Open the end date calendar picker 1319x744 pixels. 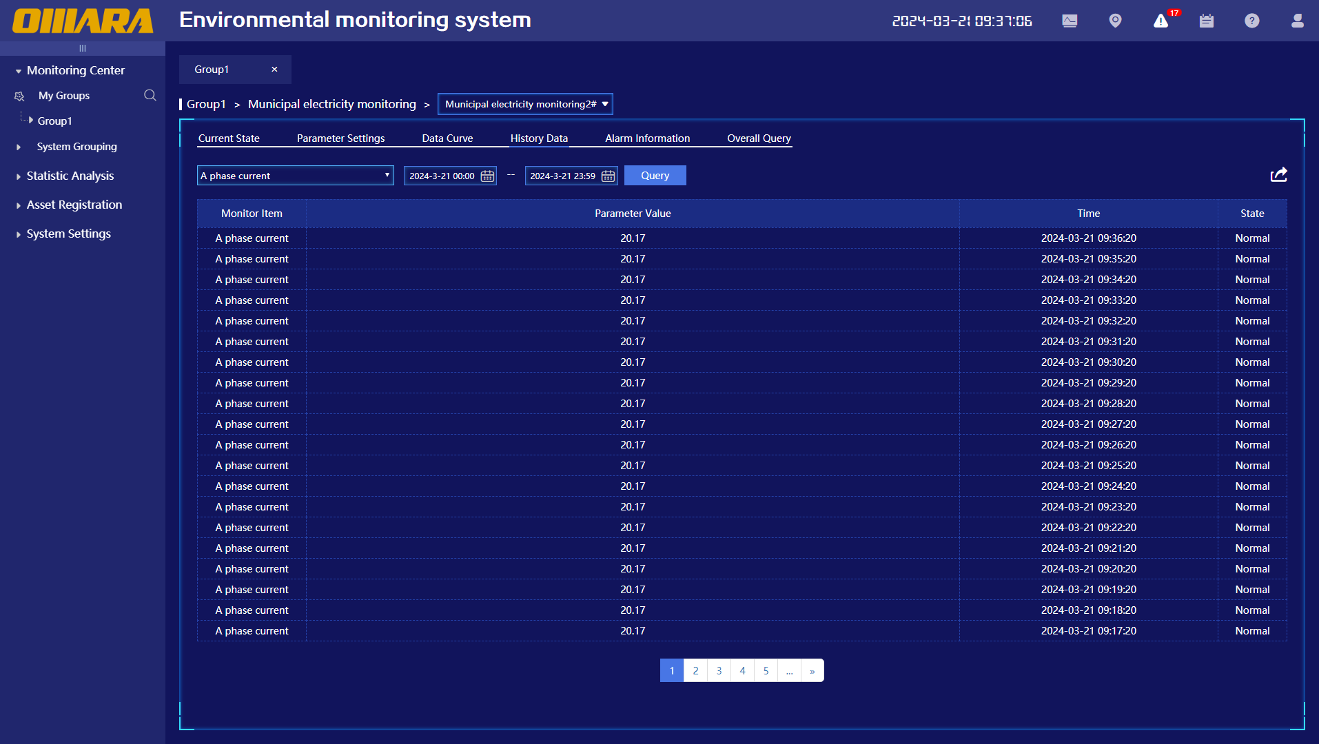[608, 176]
